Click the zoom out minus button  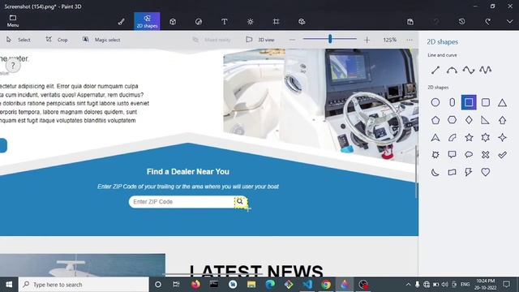click(x=292, y=40)
